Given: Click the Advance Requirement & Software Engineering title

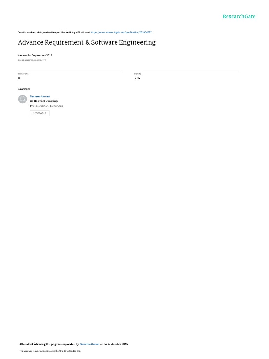Looking at the screenshot, I should point(87,42).
